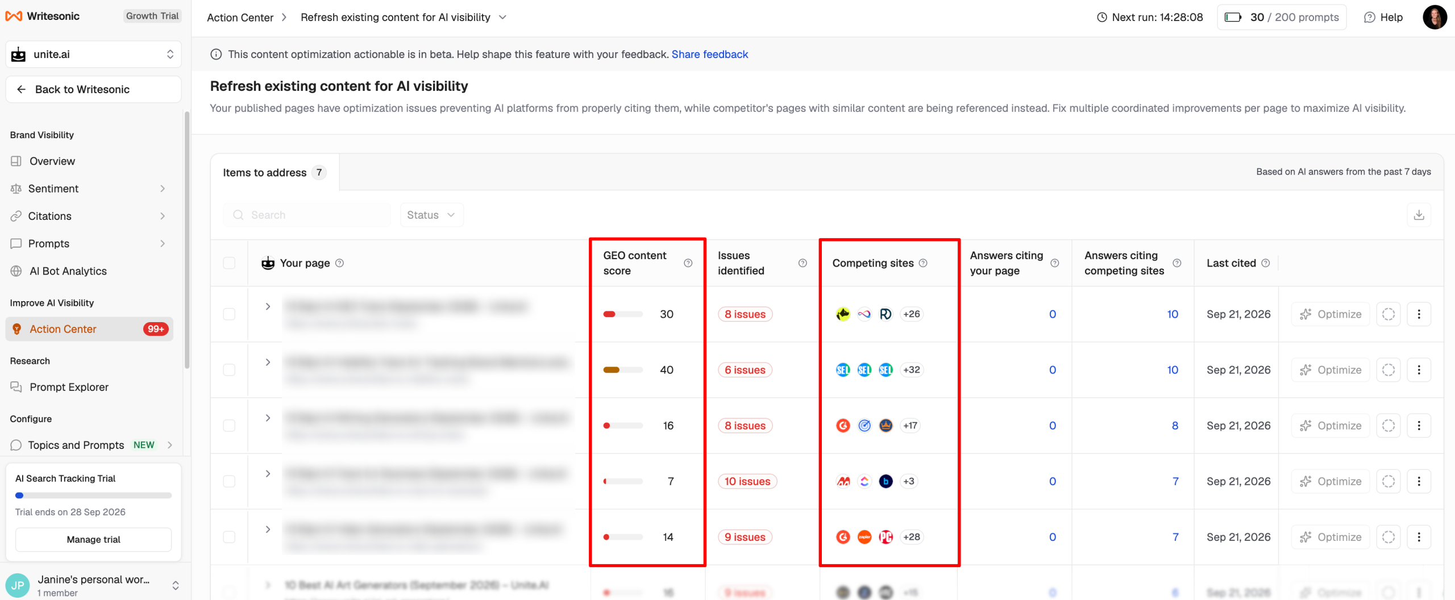Click the Search input field

point(307,215)
